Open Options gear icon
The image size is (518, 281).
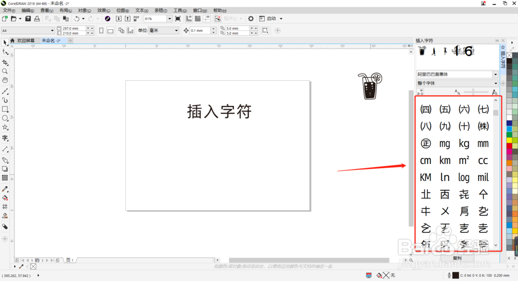pos(251,19)
